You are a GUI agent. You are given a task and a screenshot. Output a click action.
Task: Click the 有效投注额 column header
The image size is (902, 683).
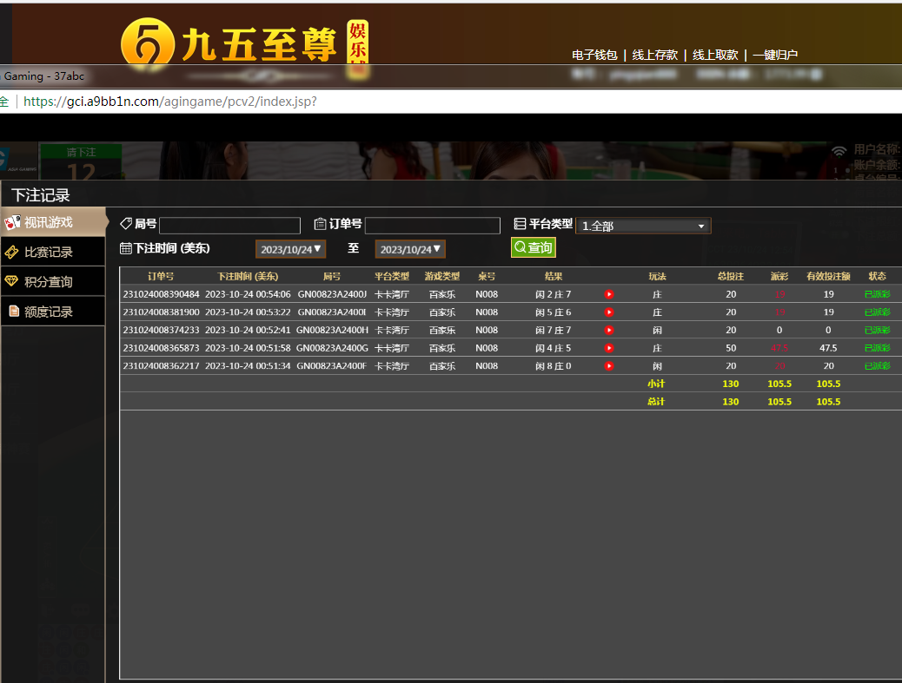coord(828,276)
